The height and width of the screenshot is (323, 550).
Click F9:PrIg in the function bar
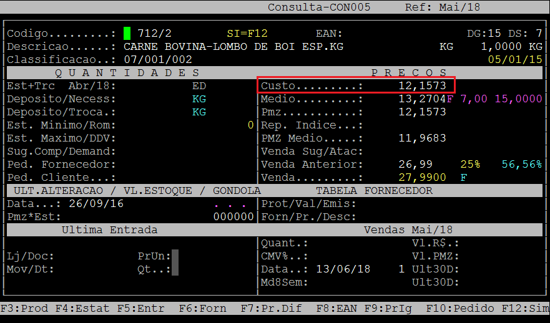click(380, 309)
